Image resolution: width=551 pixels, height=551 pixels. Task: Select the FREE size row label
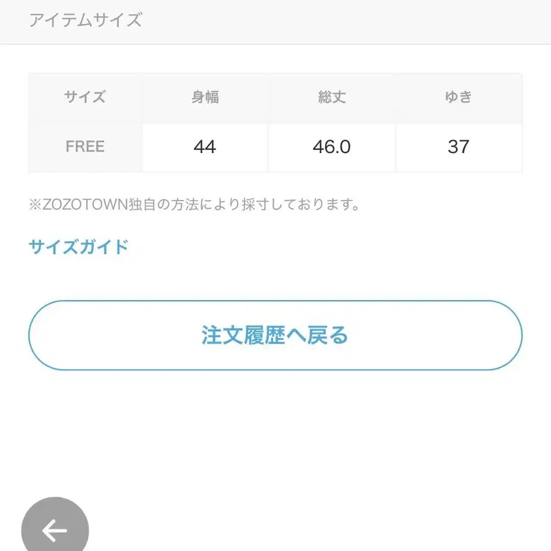click(x=85, y=147)
